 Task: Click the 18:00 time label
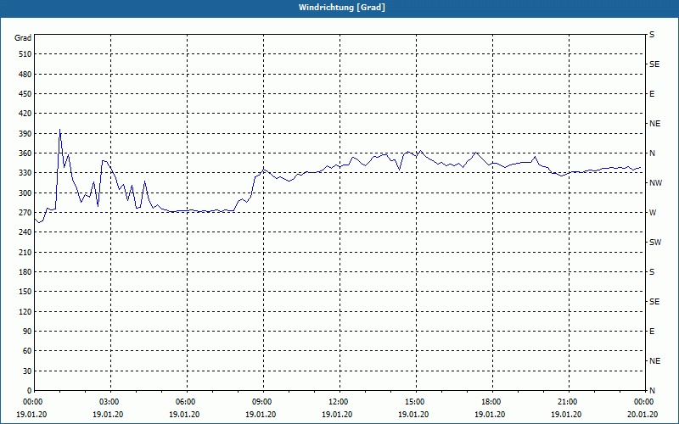[x=491, y=402]
